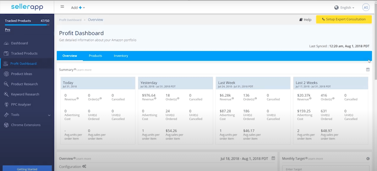
Task: Click the Chrome Extensions icon
Action: pyautogui.click(x=6, y=125)
